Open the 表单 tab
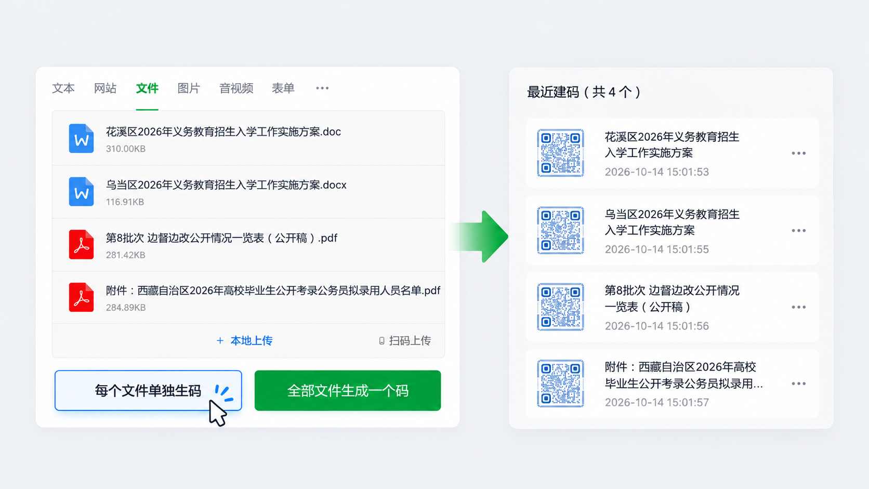869x489 pixels. point(283,88)
